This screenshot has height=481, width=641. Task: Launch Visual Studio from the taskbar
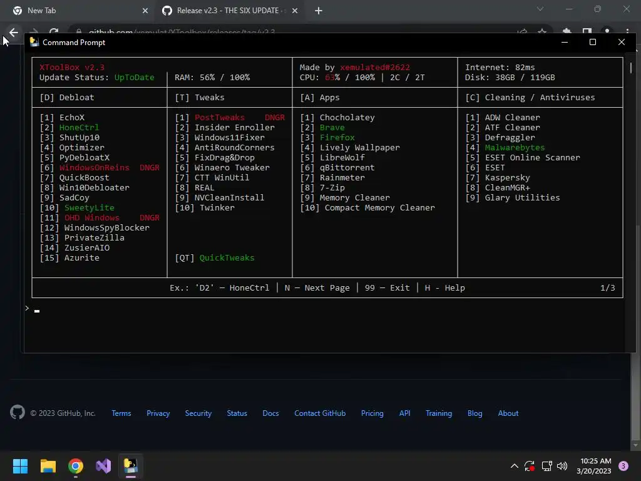[x=103, y=466]
